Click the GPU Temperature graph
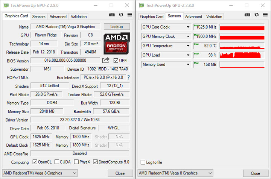 (242, 46)
